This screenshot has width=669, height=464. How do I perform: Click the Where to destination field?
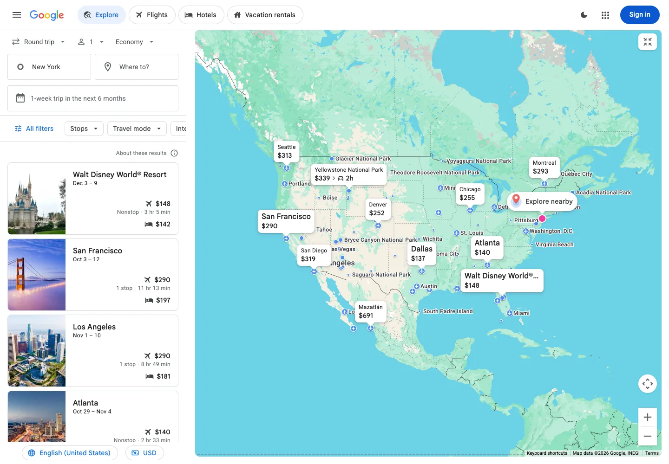click(137, 67)
